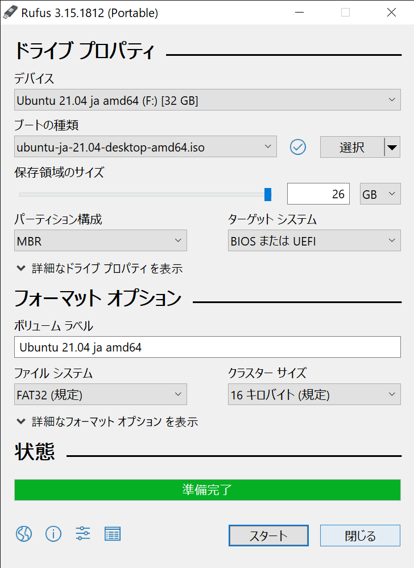
Task: Click the 保存領域のサイズ label
Action: click(x=59, y=172)
